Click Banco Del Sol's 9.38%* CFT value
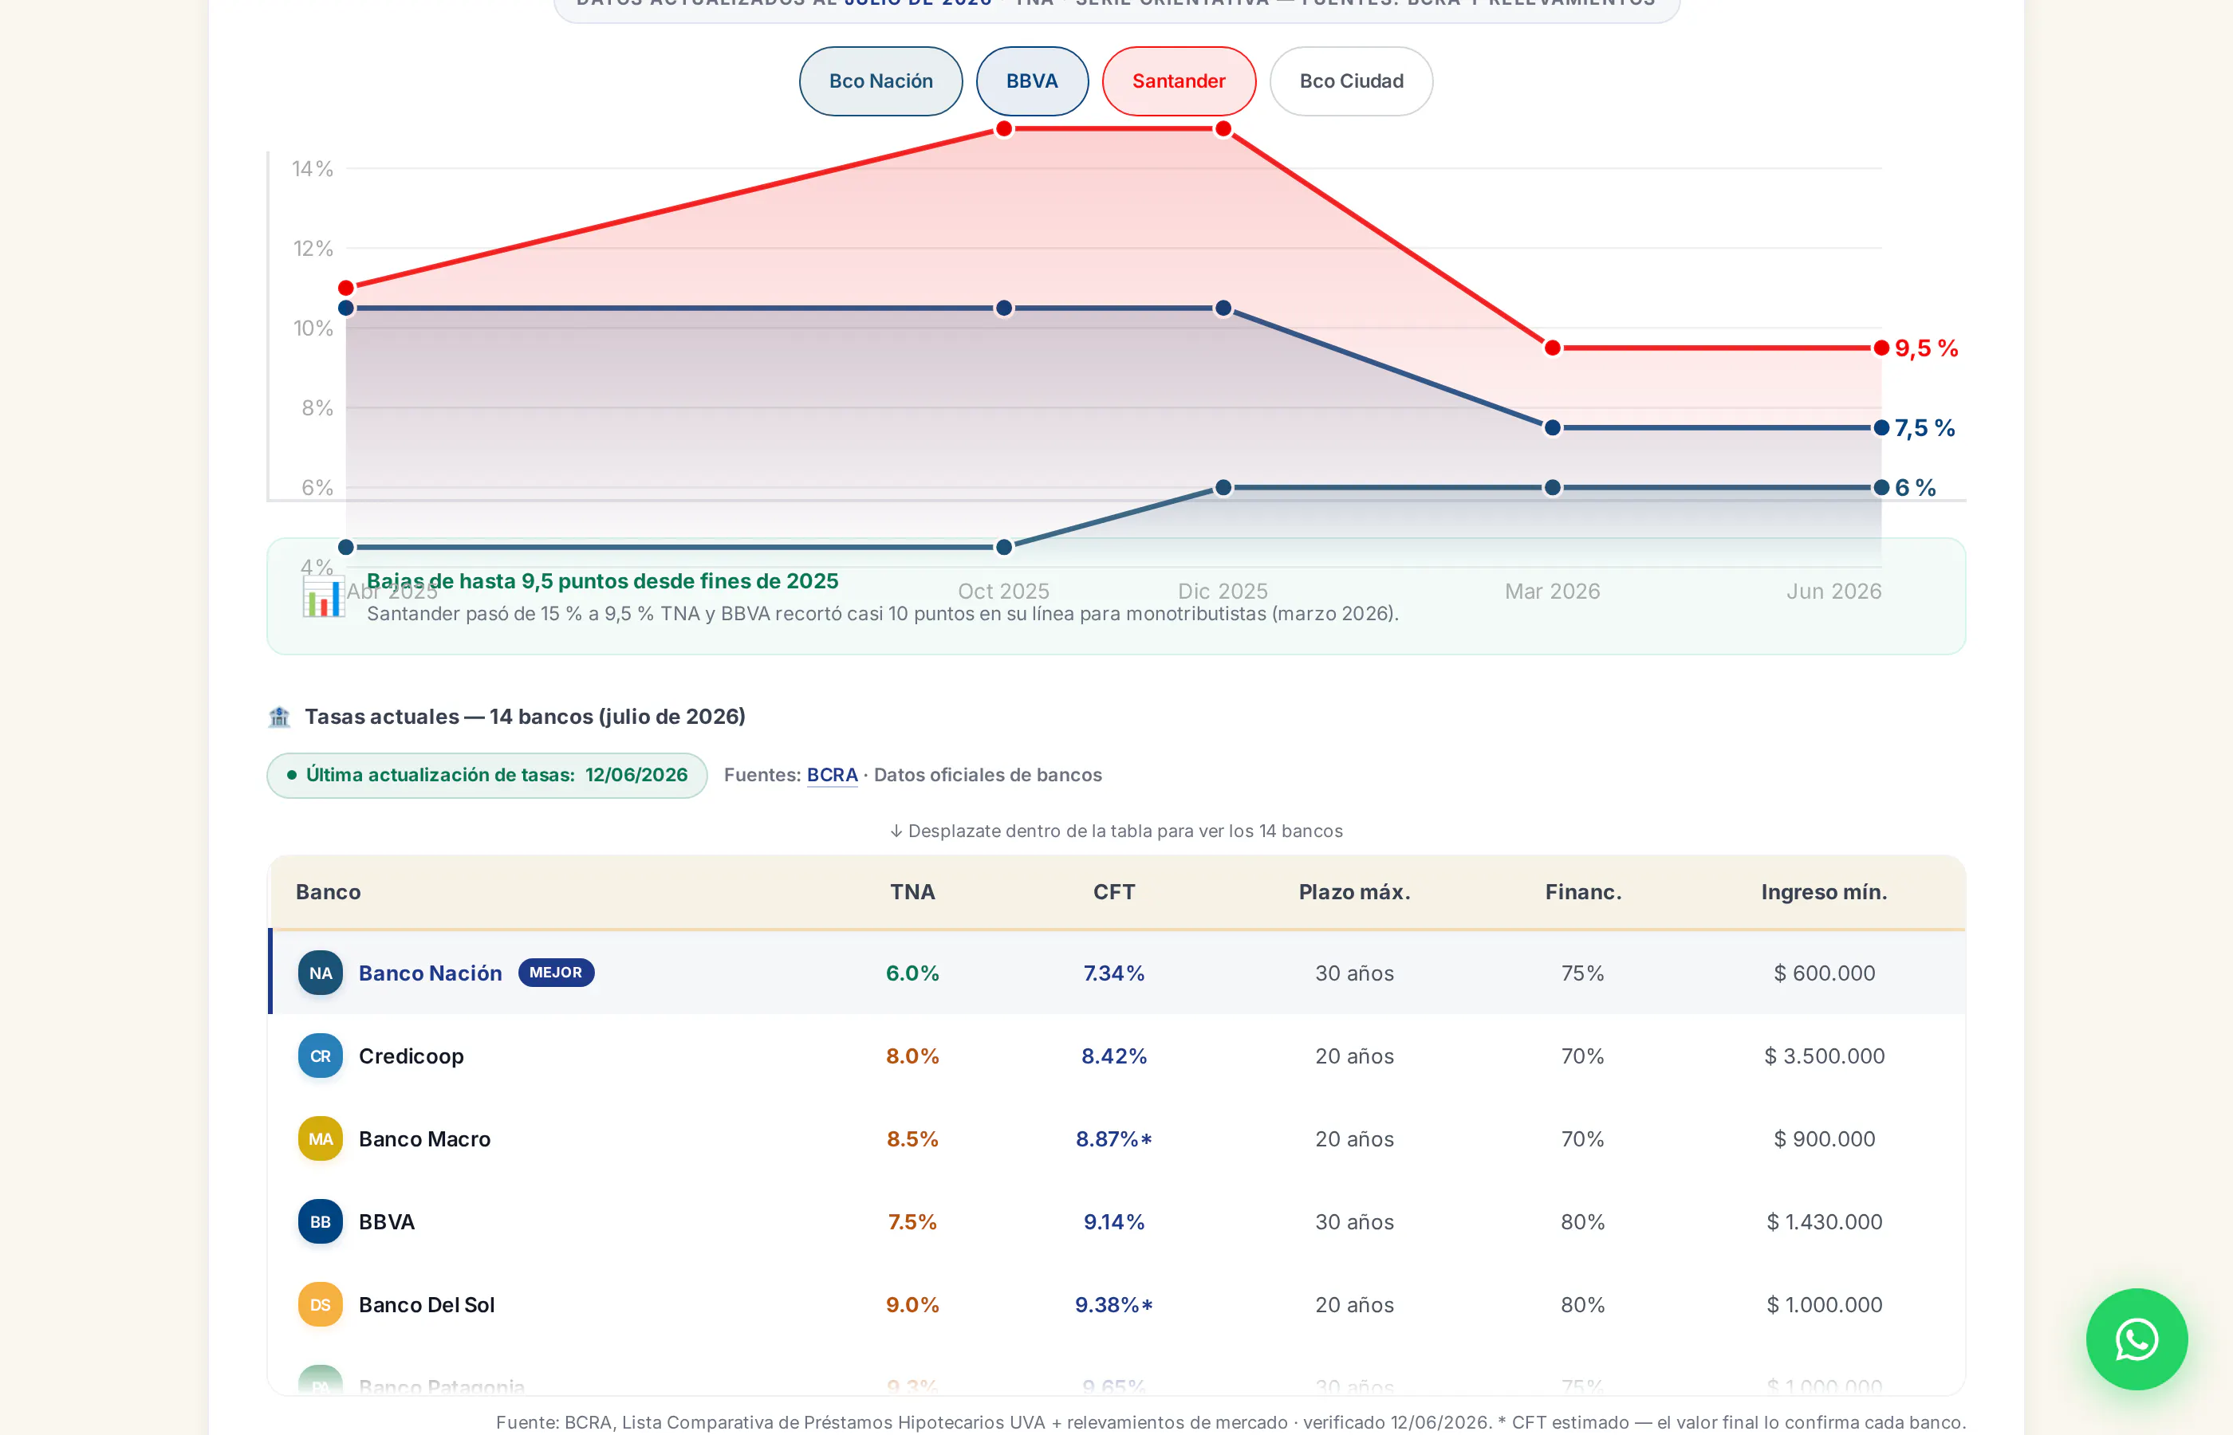Viewport: 2233px width, 1435px height. tap(1113, 1304)
